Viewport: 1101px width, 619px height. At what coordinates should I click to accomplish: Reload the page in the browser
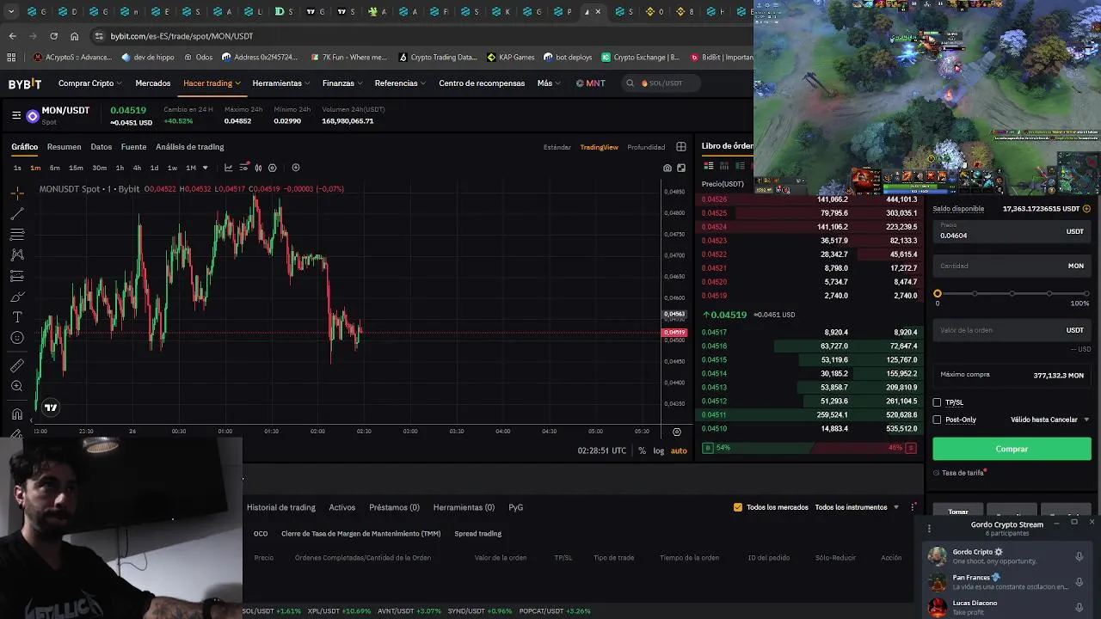[x=53, y=36]
